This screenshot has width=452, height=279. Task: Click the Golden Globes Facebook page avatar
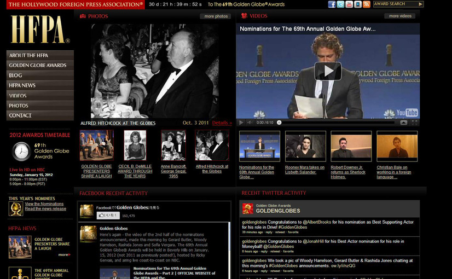86,211
